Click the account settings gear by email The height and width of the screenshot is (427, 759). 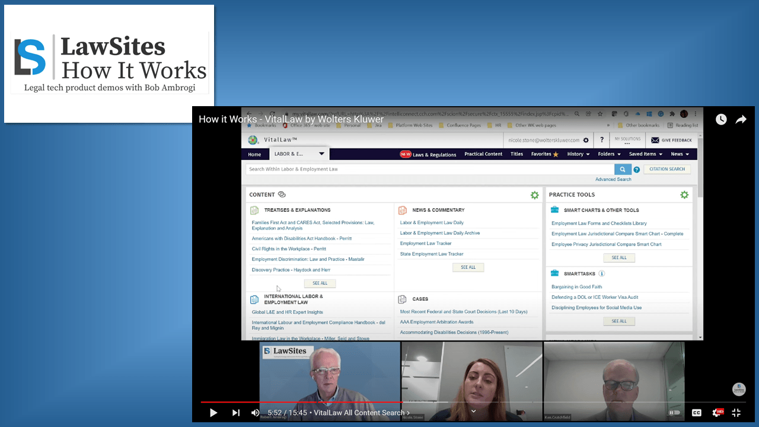(x=586, y=141)
